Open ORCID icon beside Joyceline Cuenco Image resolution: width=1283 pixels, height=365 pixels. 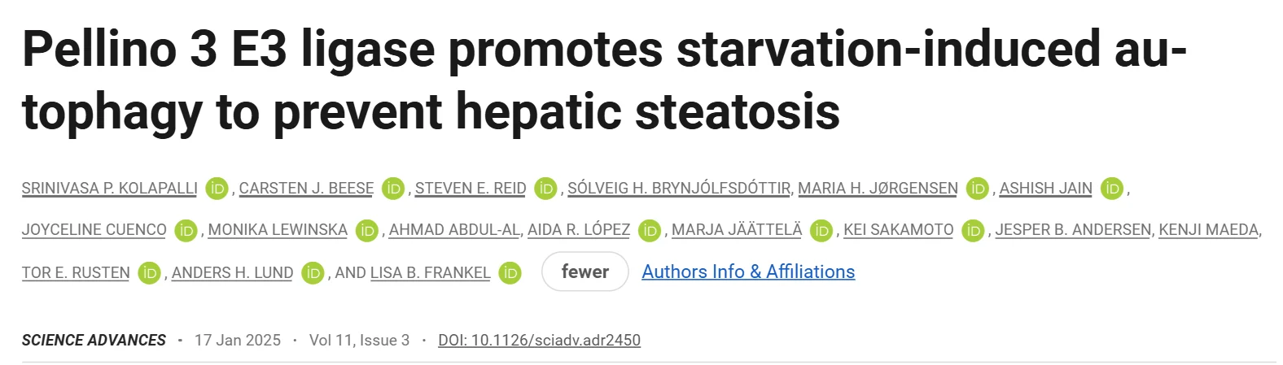(x=186, y=230)
